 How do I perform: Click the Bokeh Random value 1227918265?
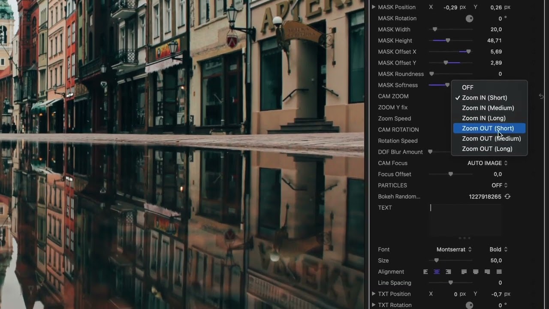485,197
